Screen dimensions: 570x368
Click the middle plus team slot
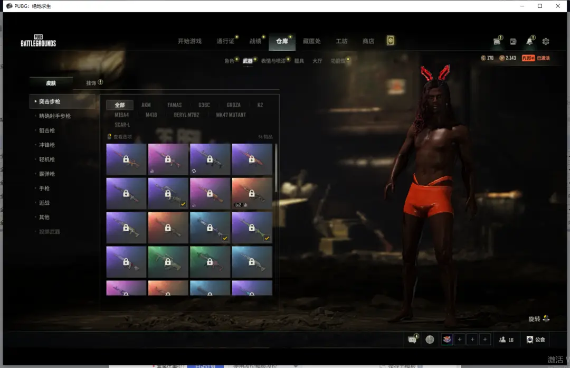[x=472, y=339]
